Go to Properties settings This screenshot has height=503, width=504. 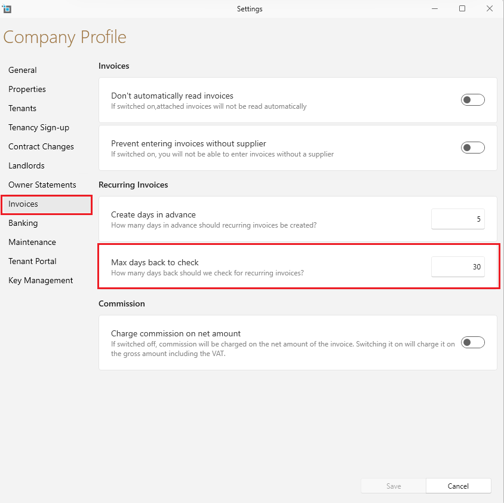tap(27, 89)
